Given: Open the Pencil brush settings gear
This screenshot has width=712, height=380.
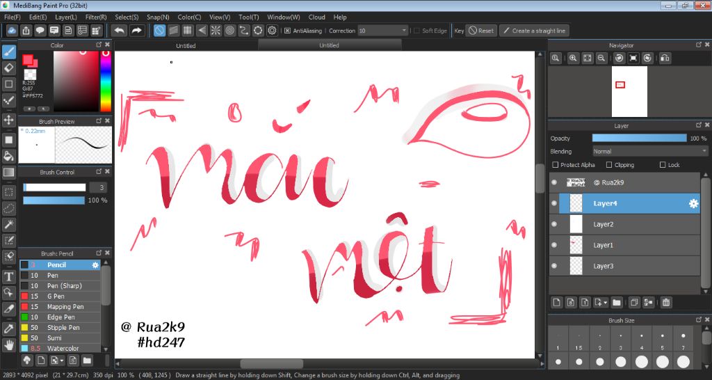Looking at the screenshot, I should pyautogui.click(x=95, y=264).
